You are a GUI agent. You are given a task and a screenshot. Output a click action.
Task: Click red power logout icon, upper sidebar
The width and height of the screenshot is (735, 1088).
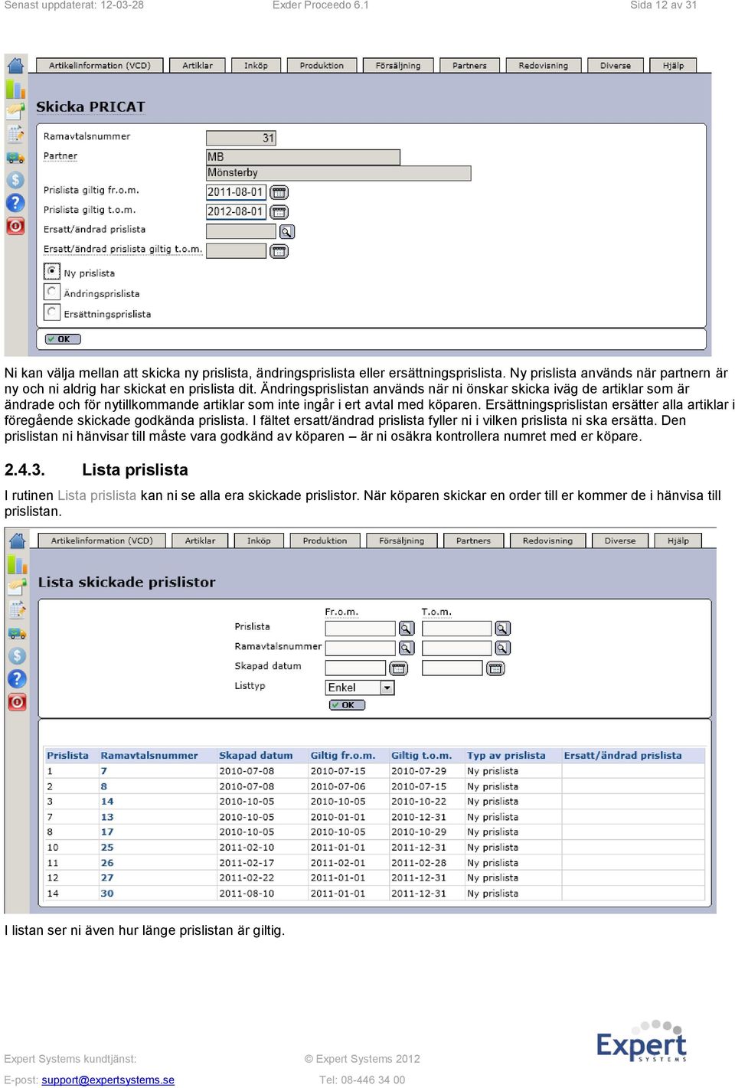point(15,226)
